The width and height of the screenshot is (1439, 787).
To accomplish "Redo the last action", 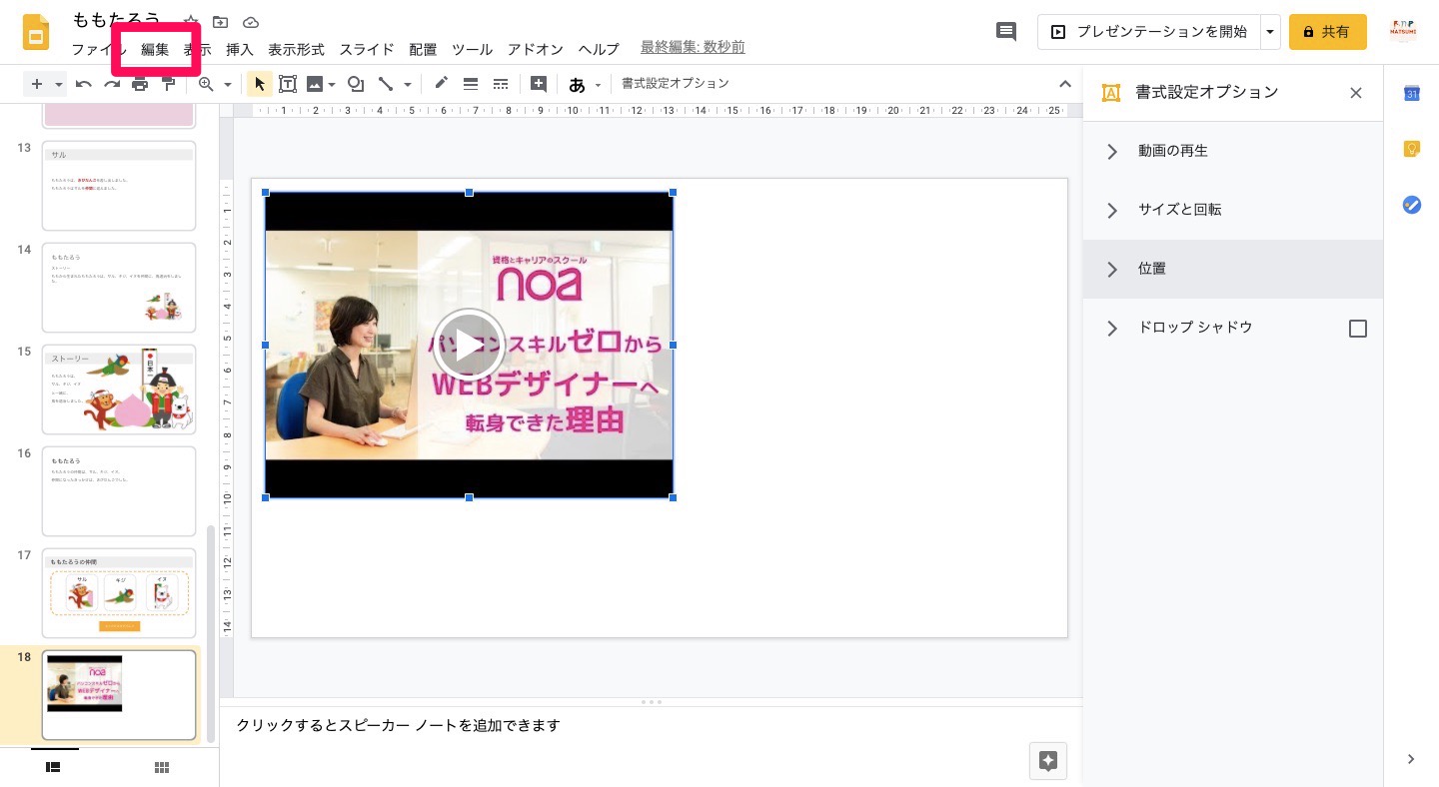I will 112,84.
